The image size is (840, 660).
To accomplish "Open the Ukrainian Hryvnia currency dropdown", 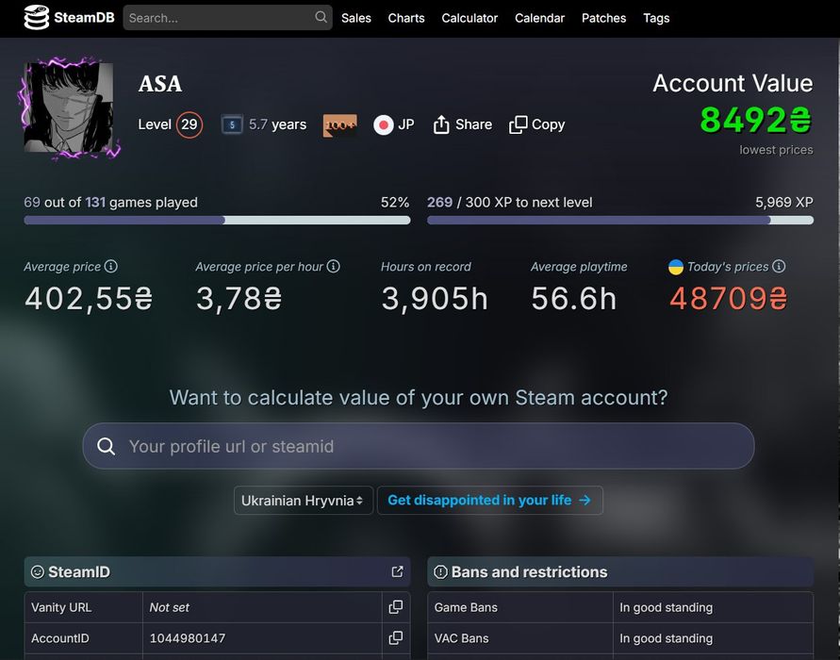I will coord(304,501).
